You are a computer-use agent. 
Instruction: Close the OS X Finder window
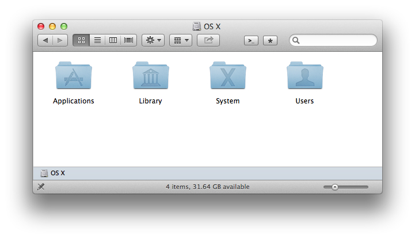click(x=41, y=26)
